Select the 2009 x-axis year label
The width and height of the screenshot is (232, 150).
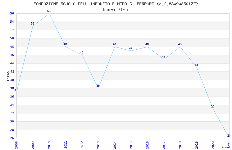pos(33,145)
